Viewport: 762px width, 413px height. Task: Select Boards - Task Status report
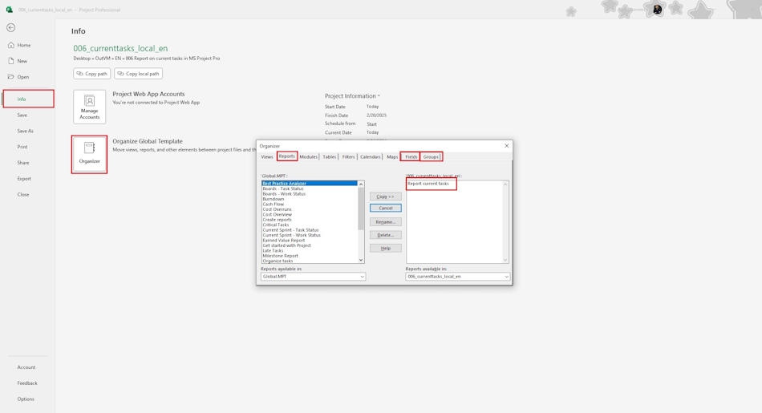283,188
